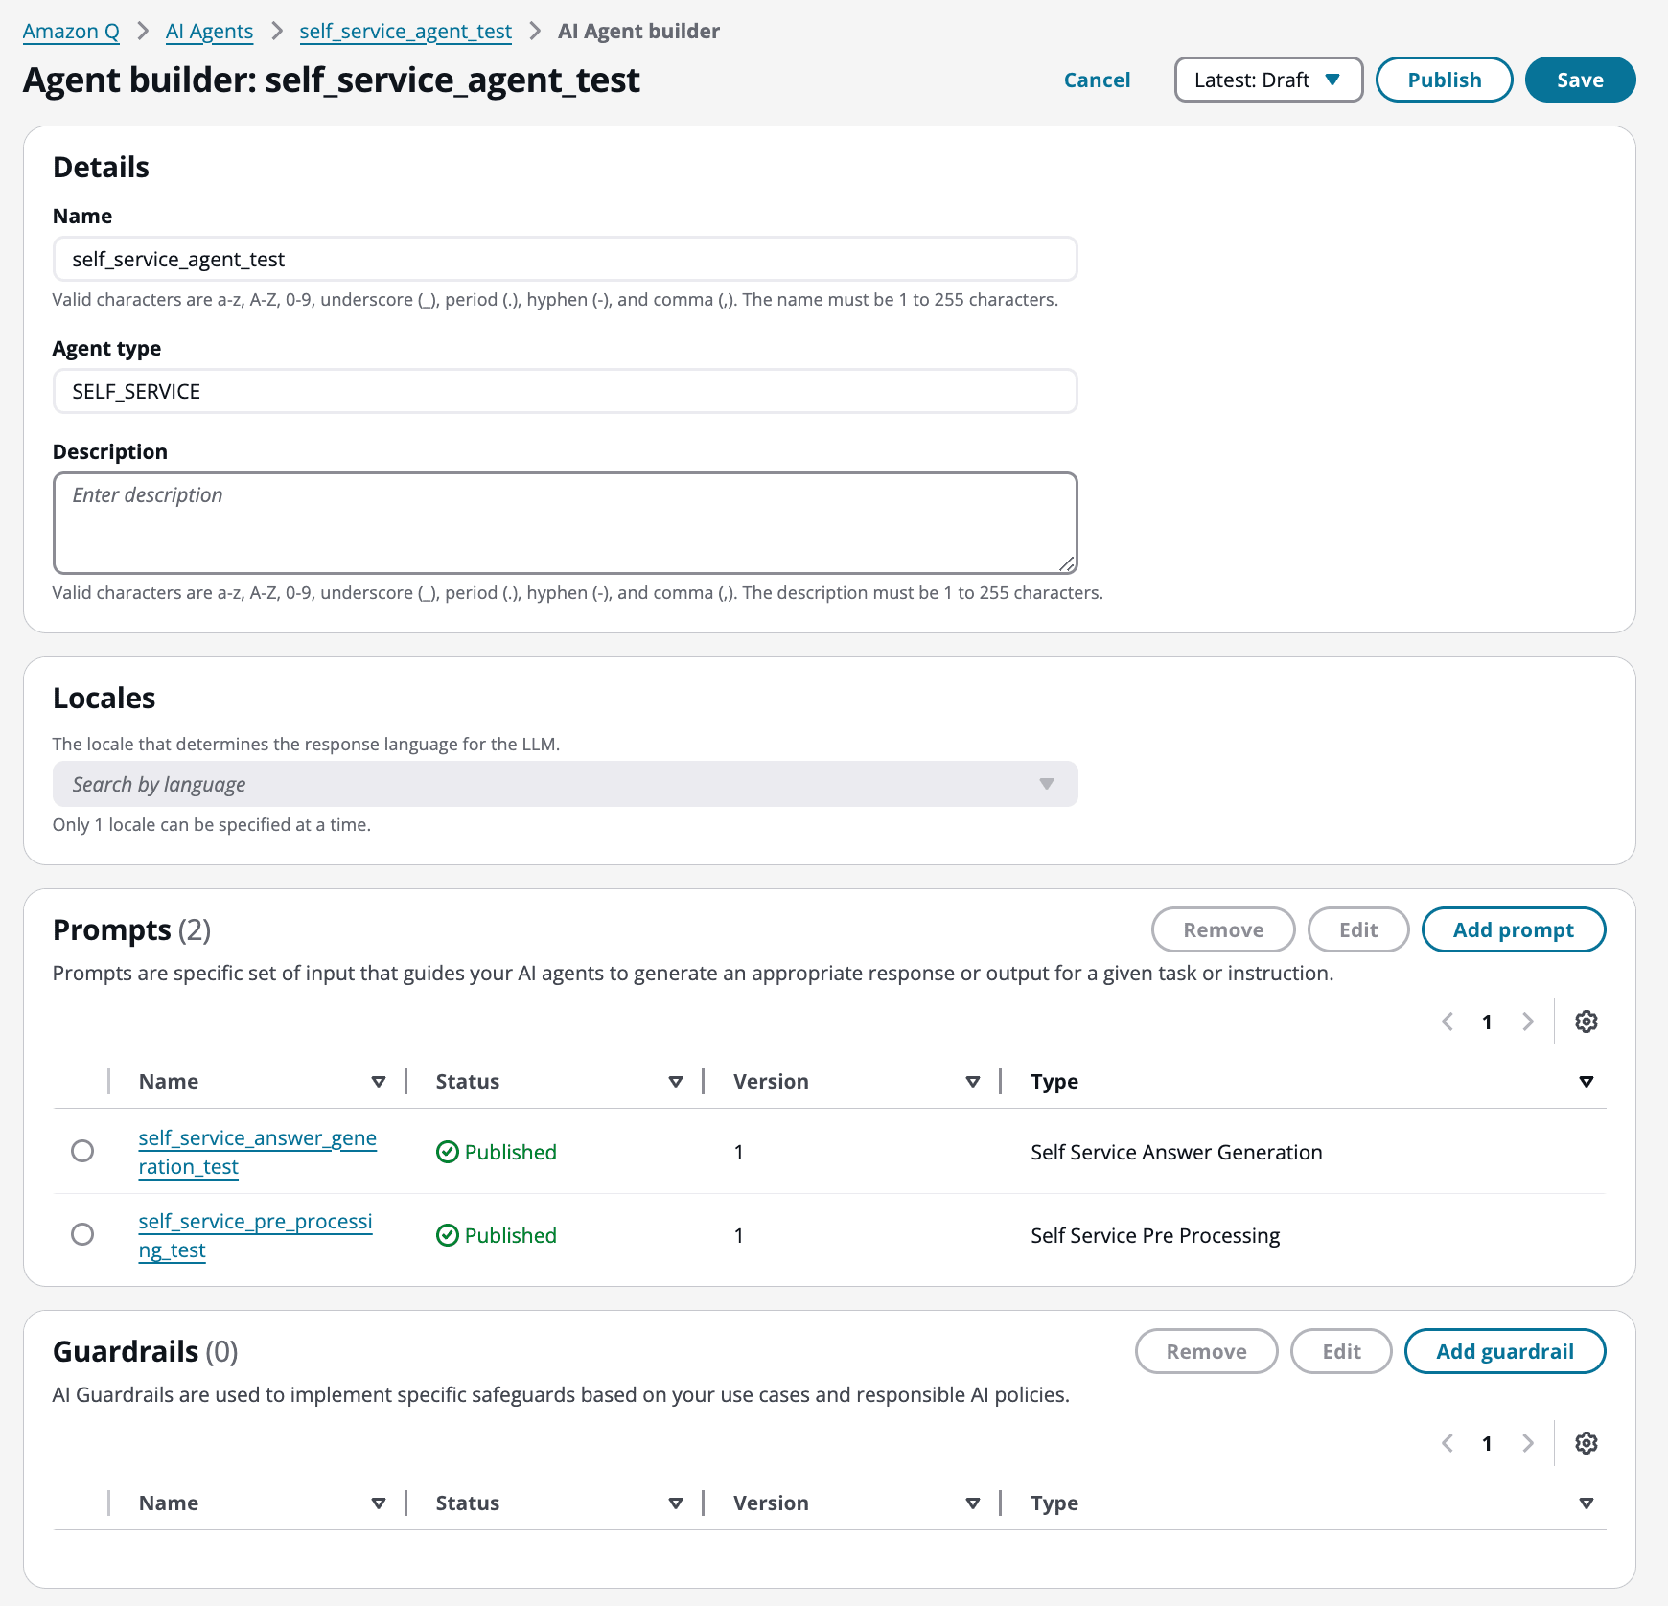
Task: Sort Prompts table by Status column arrow
Action: [x=676, y=1082]
